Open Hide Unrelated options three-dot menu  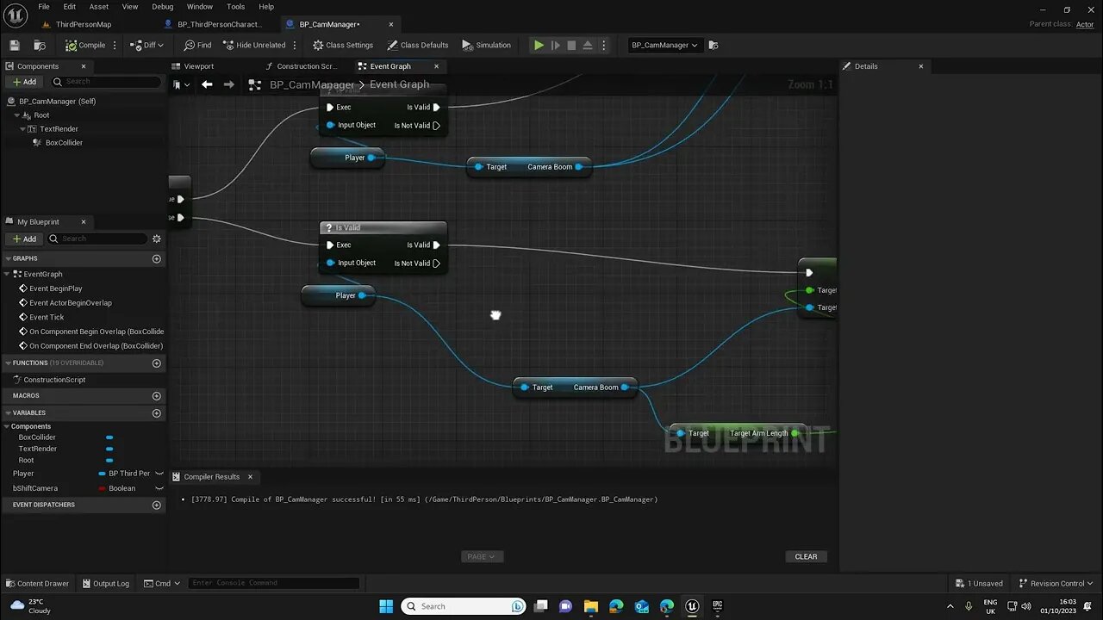295,45
